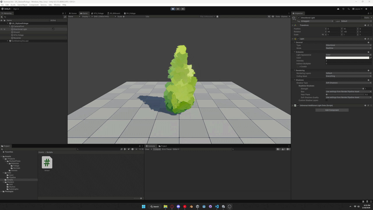Select the Rotator script asset

(47, 163)
